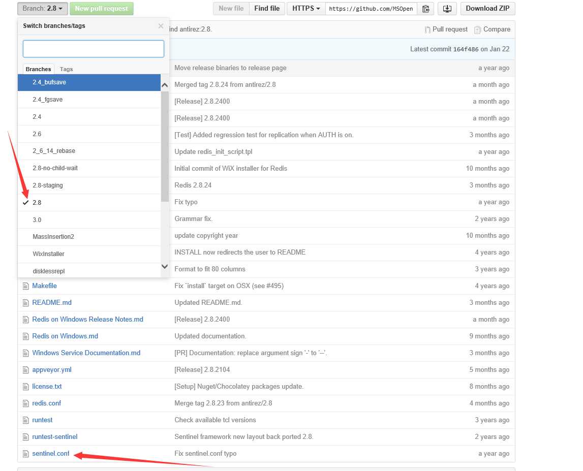583x471 pixels.
Task: Click the clone URL text field
Action: [371, 9]
